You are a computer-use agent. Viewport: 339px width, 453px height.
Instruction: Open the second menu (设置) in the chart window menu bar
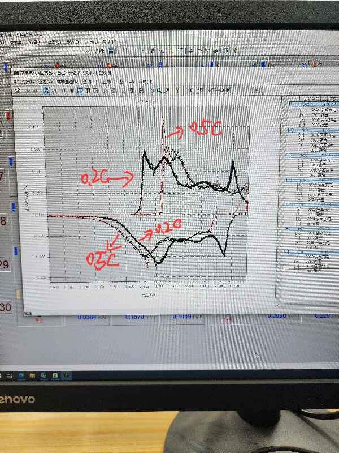(x=47, y=82)
